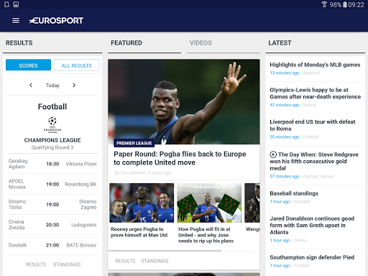Open Dundalk vs BATE Borisov match row

[52, 245]
